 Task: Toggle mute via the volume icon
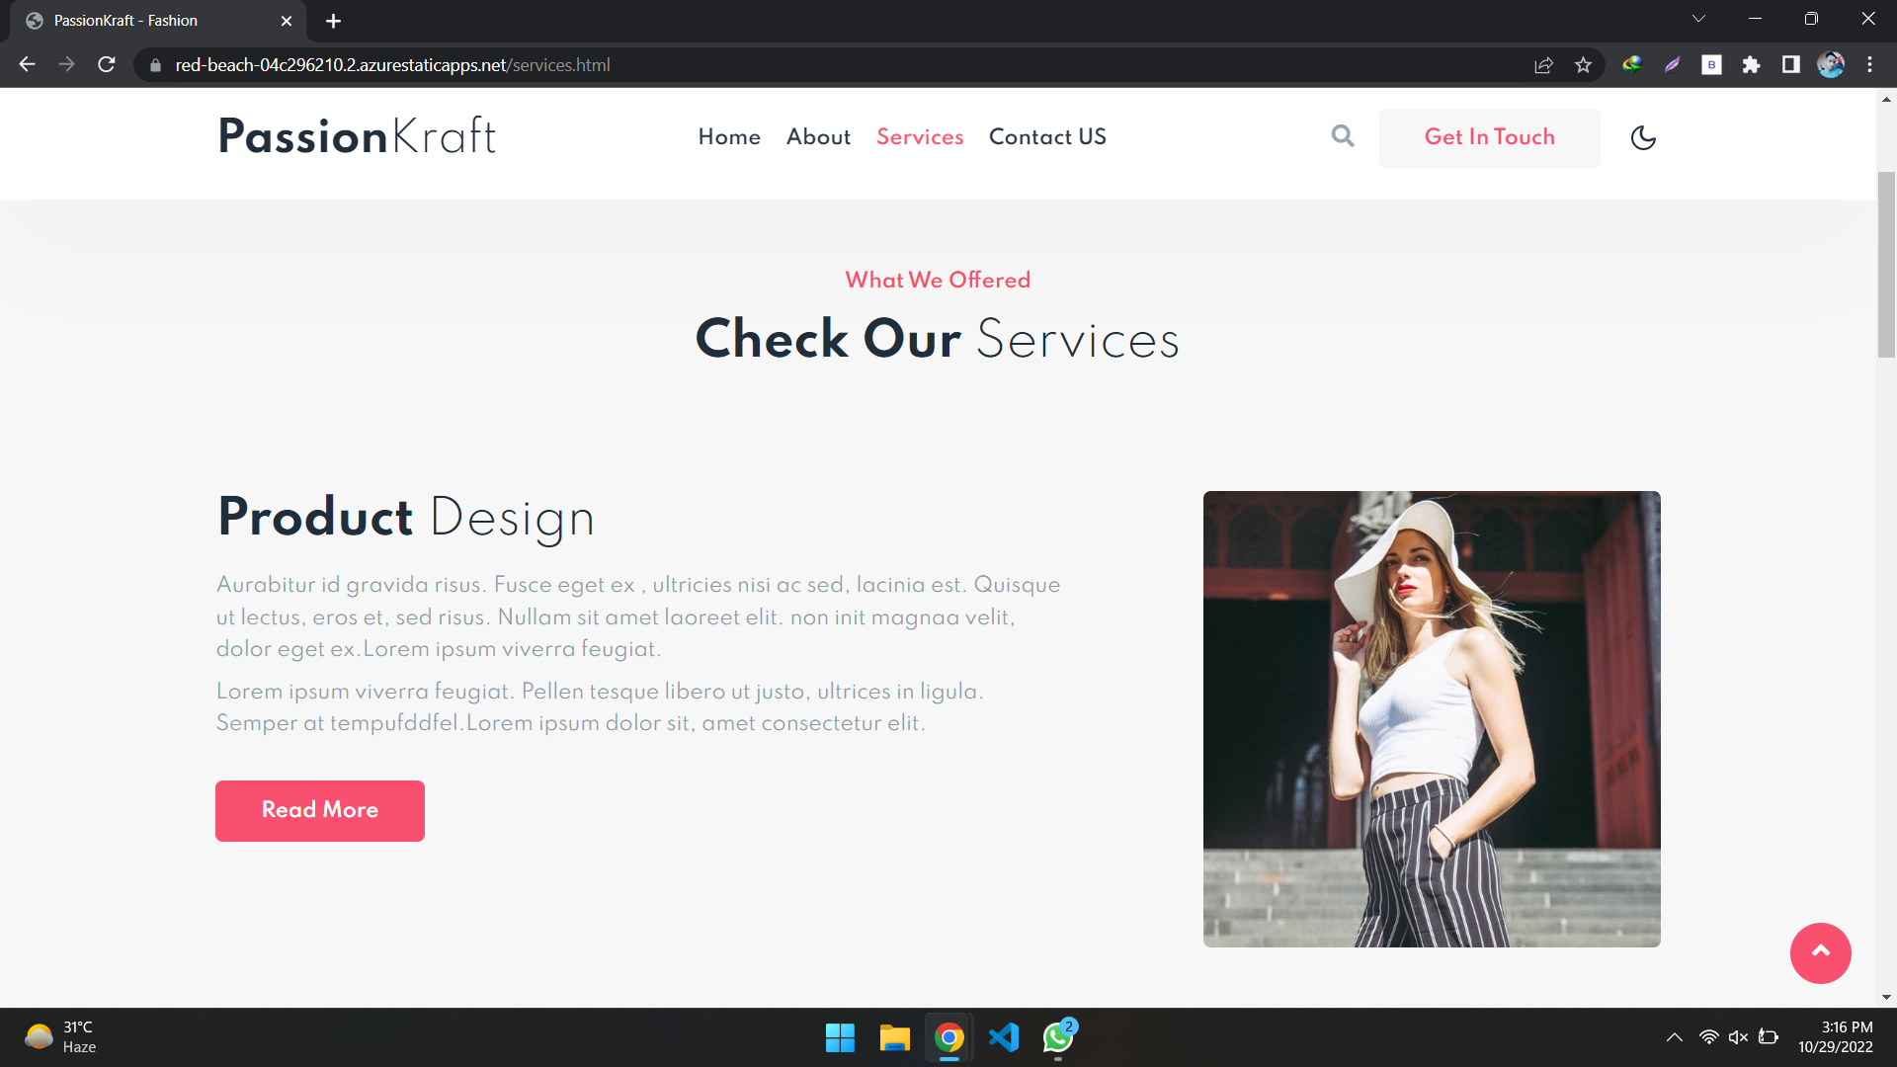pyautogui.click(x=1738, y=1037)
